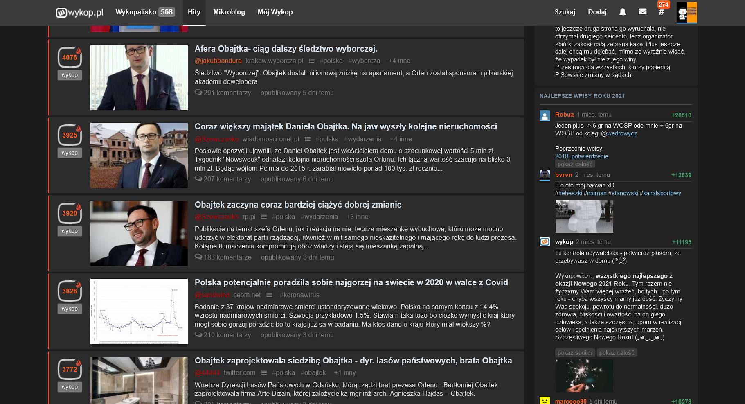Open bvrvn's avatar in best posts sidebar
This screenshot has width=745, height=404.
coord(545,175)
